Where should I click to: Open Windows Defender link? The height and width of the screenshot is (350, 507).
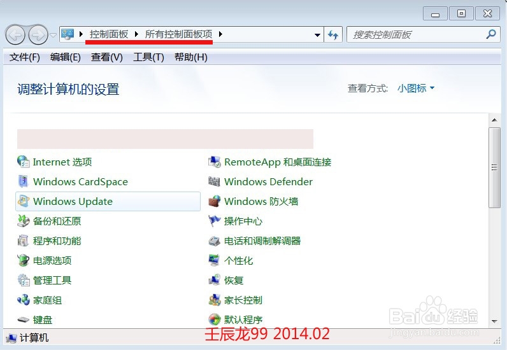coord(268,181)
